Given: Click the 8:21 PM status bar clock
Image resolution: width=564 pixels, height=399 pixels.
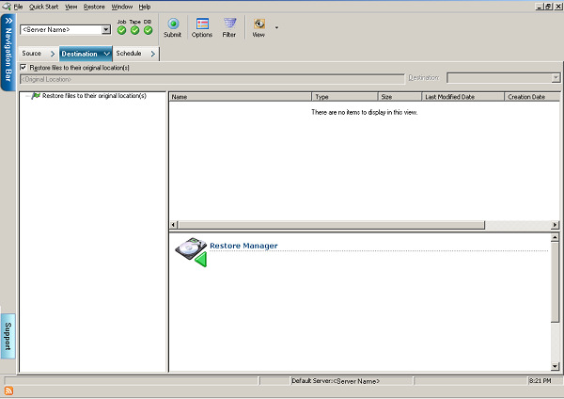Looking at the screenshot, I should (x=540, y=380).
